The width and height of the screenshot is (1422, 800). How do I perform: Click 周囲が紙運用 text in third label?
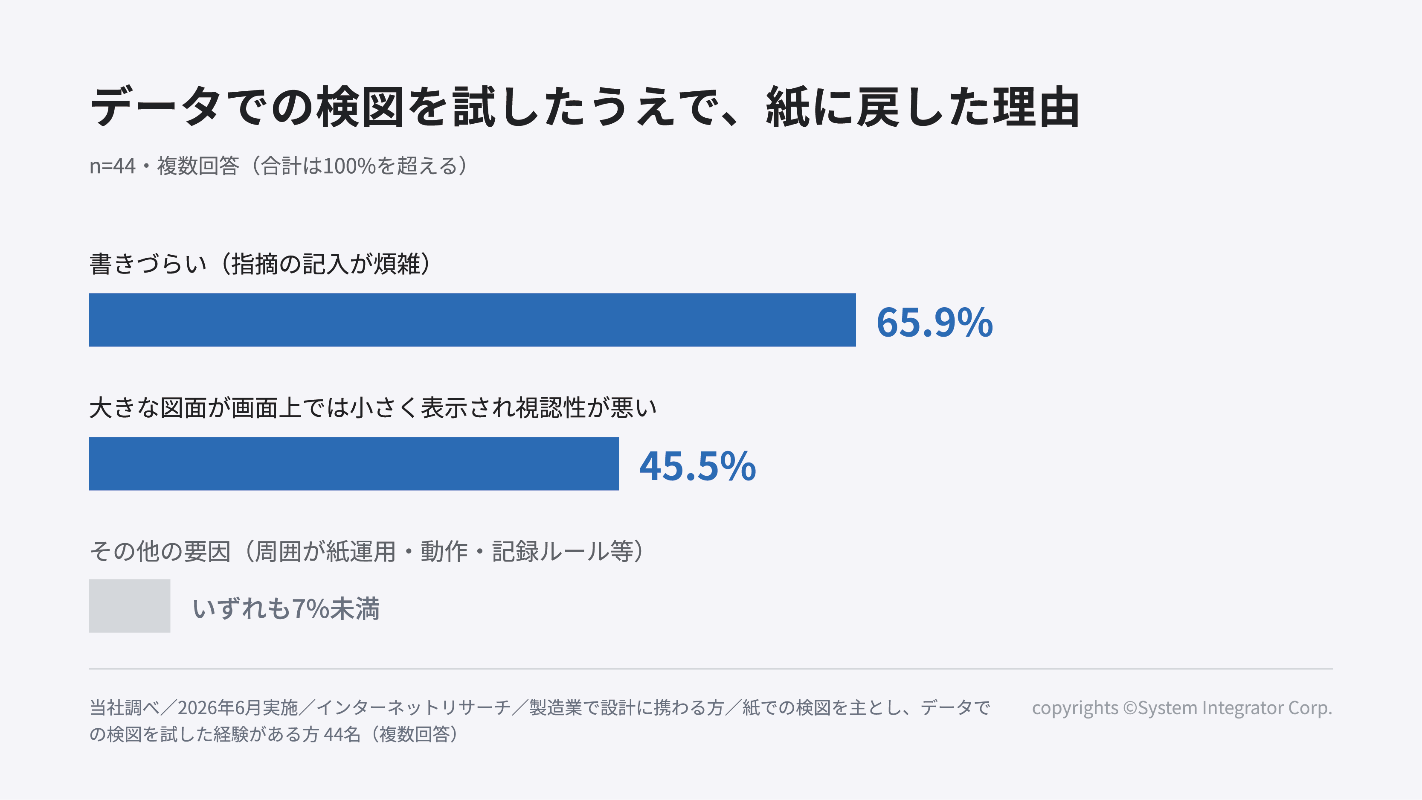326,551
